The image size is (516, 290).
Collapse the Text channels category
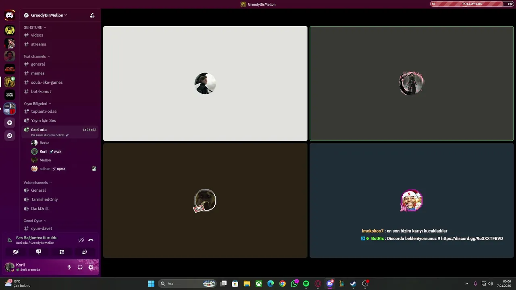tap(37, 56)
